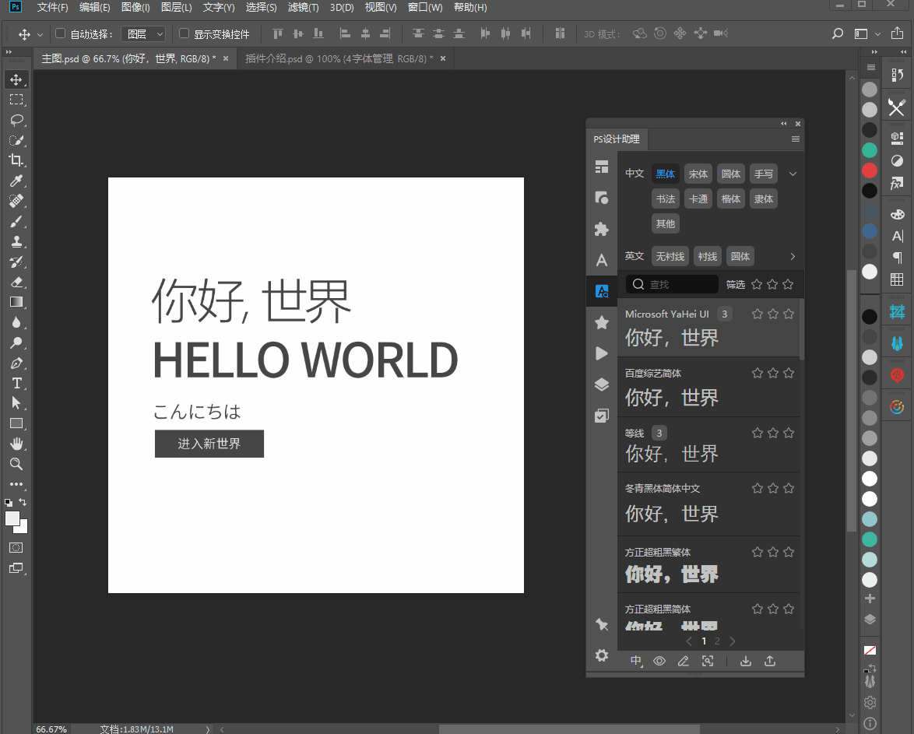Switch to the 插件介绍.psd document tab
This screenshot has width=914, height=734.
339,59
